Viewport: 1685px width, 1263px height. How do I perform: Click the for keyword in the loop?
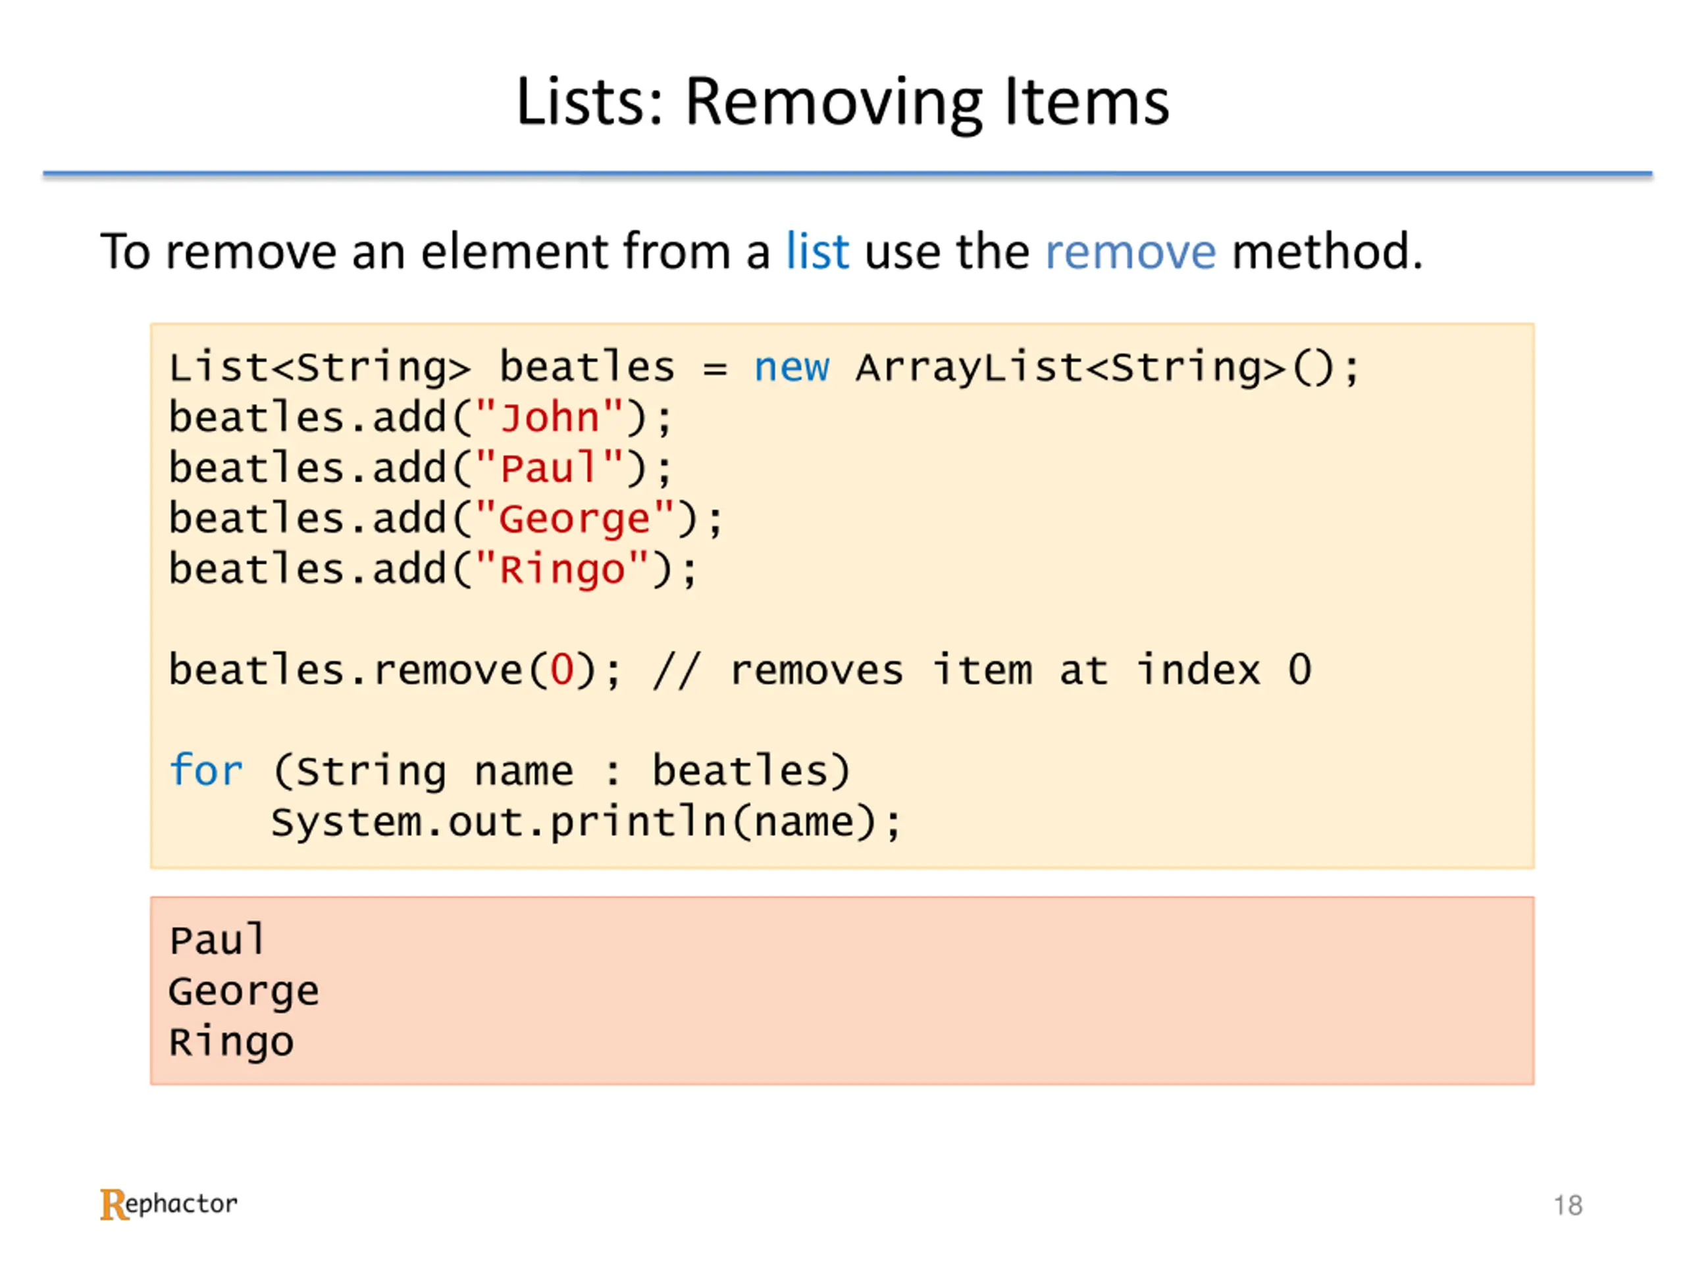tap(207, 770)
